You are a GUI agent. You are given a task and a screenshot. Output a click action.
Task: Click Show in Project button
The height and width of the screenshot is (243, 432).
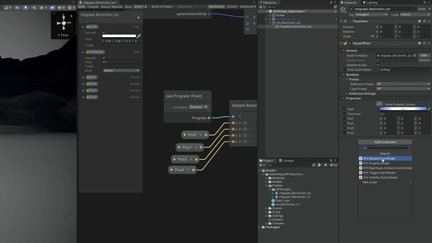click(x=162, y=7)
